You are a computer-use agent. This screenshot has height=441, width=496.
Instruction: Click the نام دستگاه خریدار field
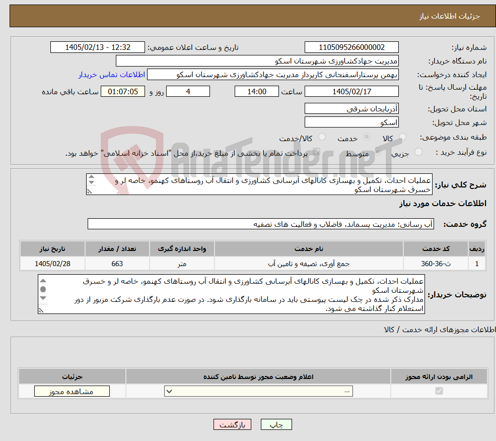click(257, 61)
